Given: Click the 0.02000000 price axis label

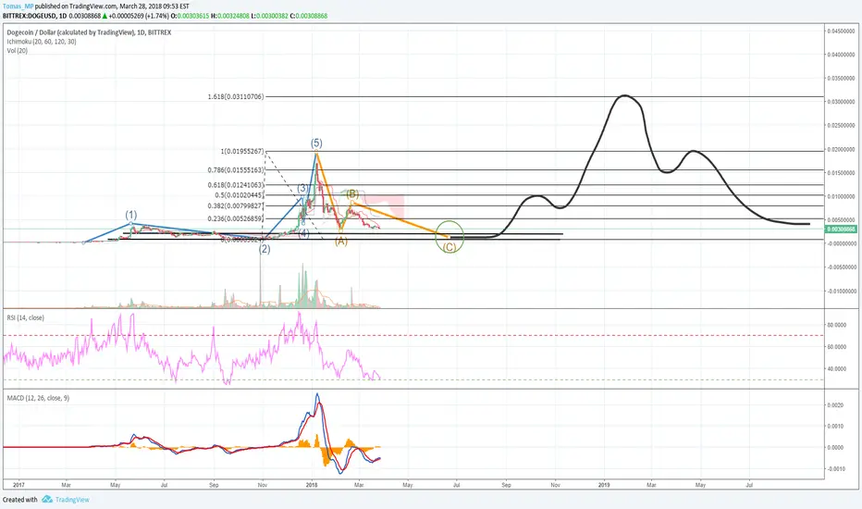Looking at the screenshot, I should [x=841, y=150].
